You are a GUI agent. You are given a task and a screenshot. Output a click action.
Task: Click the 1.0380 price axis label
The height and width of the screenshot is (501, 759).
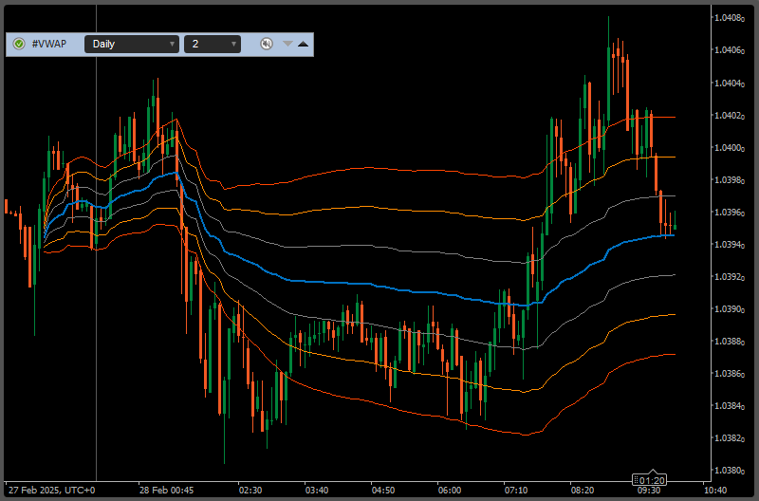(732, 471)
